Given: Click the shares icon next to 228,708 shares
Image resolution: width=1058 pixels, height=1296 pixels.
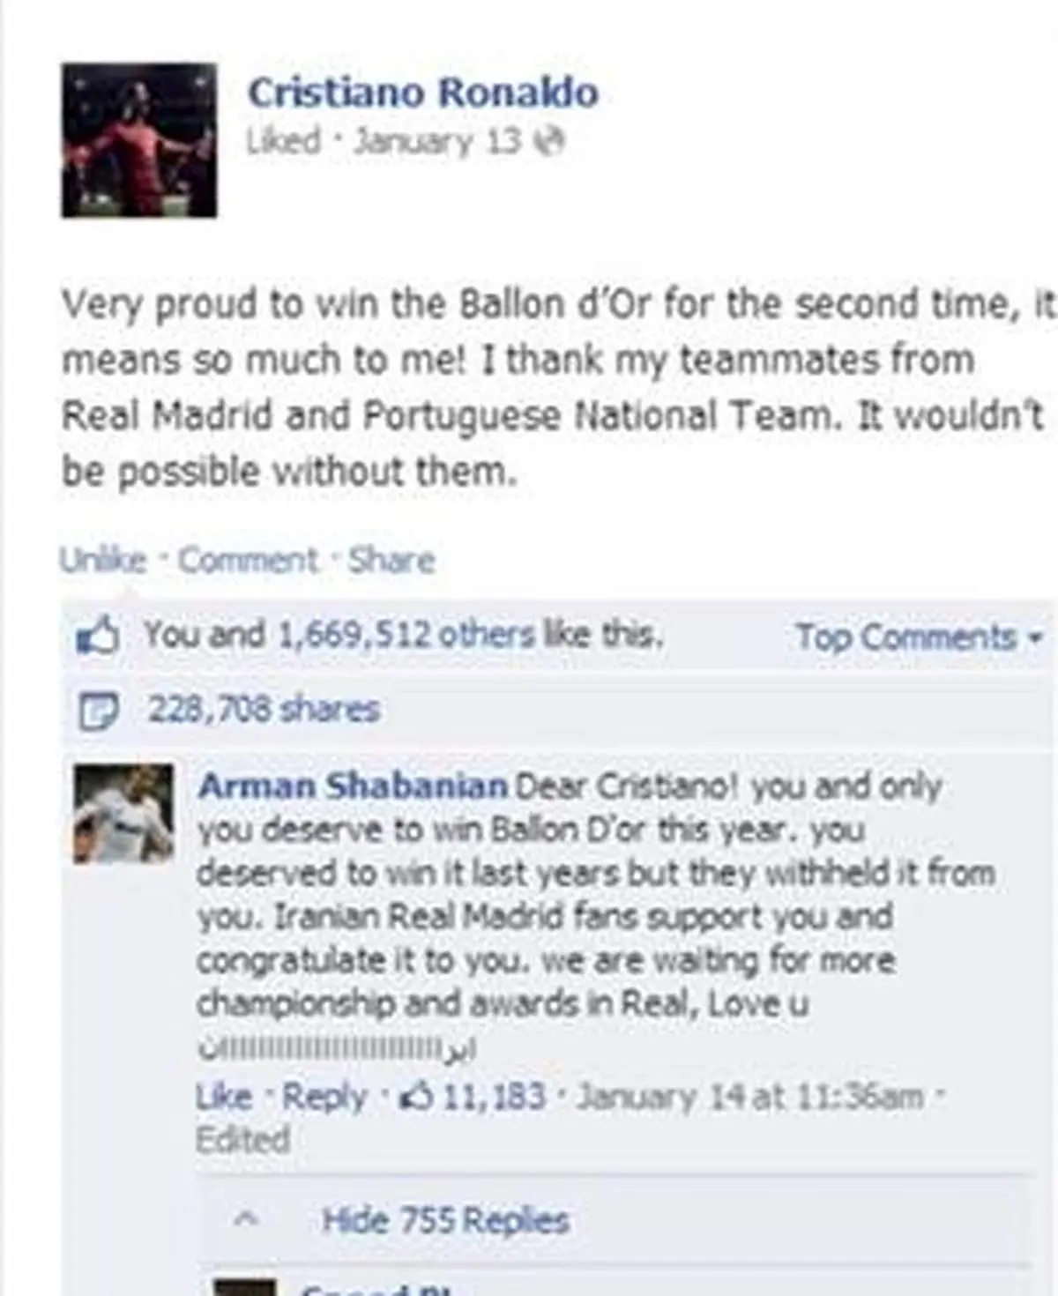Looking at the screenshot, I should point(95,711).
